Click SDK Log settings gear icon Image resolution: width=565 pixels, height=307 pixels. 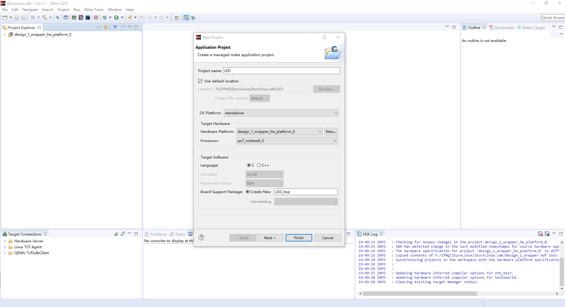tap(547, 234)
